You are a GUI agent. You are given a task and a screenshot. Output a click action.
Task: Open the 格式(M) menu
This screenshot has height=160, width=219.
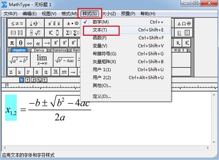(69, 14)
